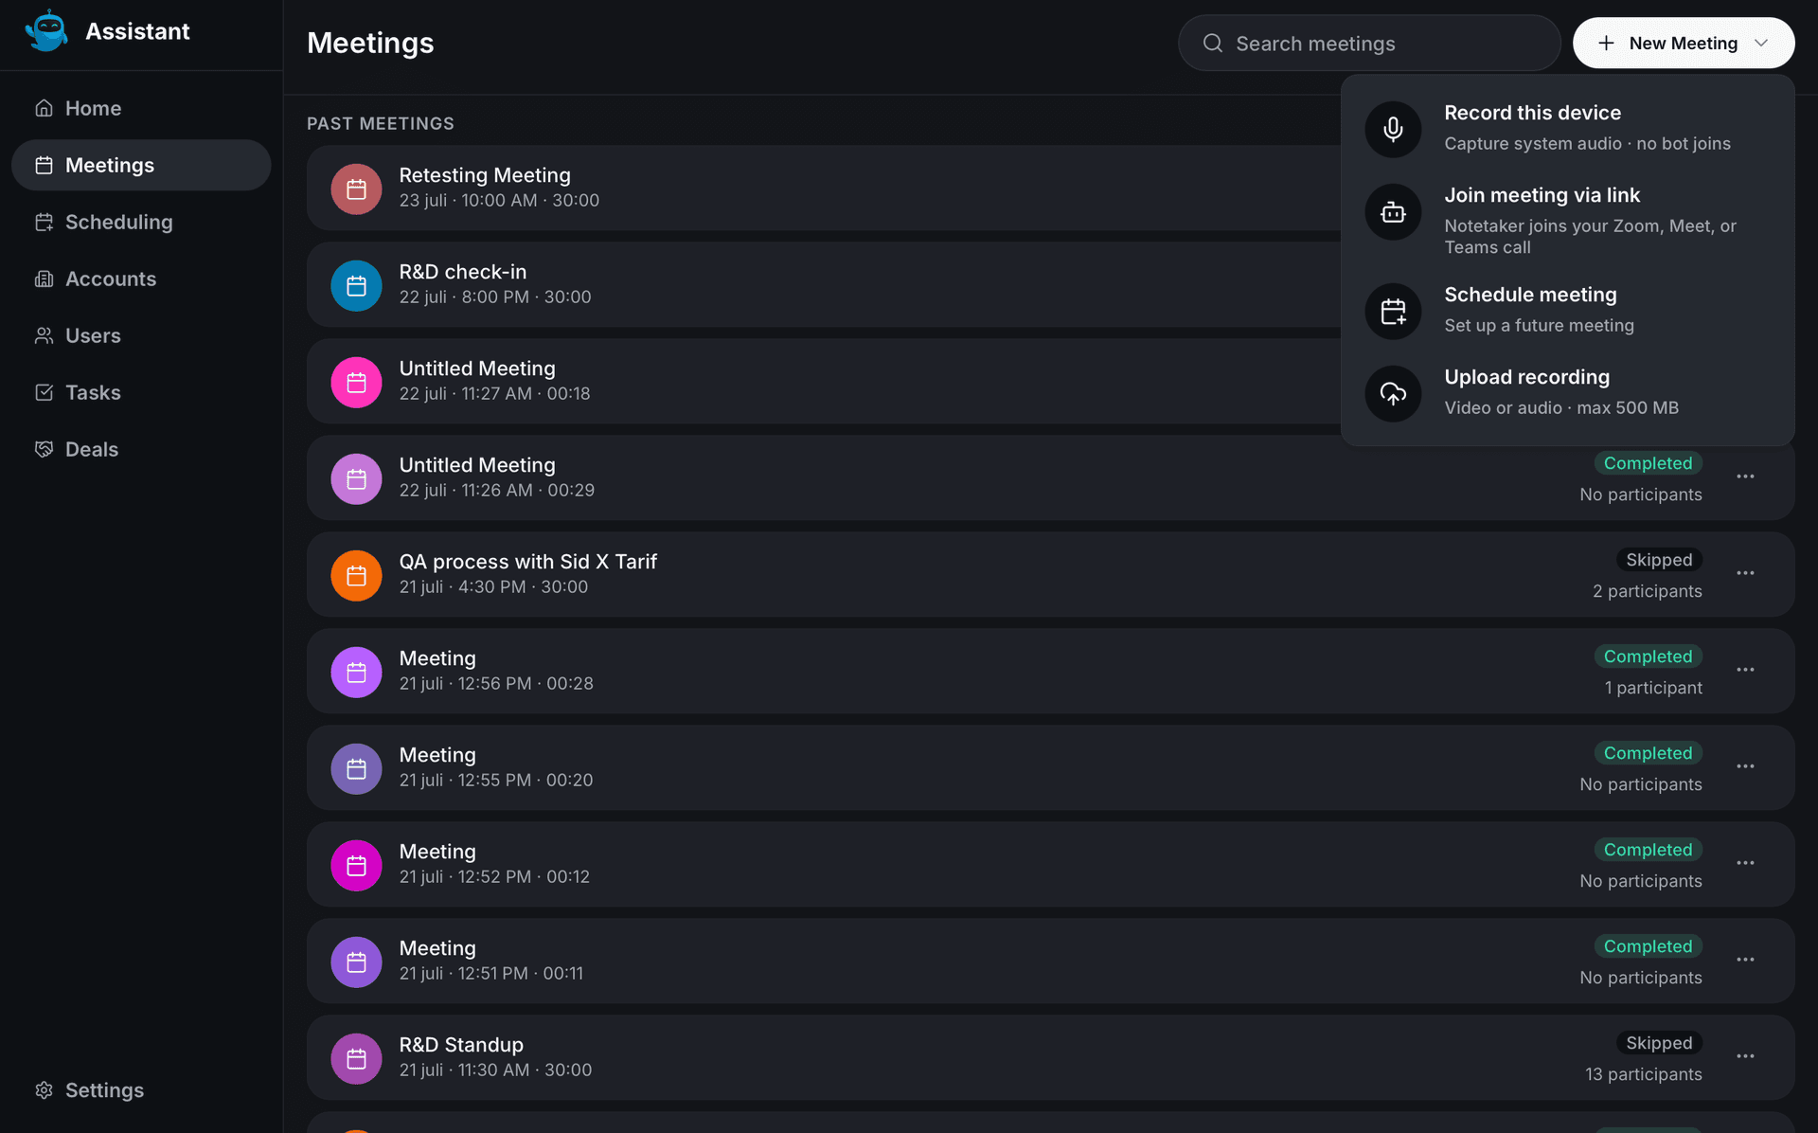Click the Assistant robot logo
This screenshot has width=1818, height=1133.
tap(46, 31)
